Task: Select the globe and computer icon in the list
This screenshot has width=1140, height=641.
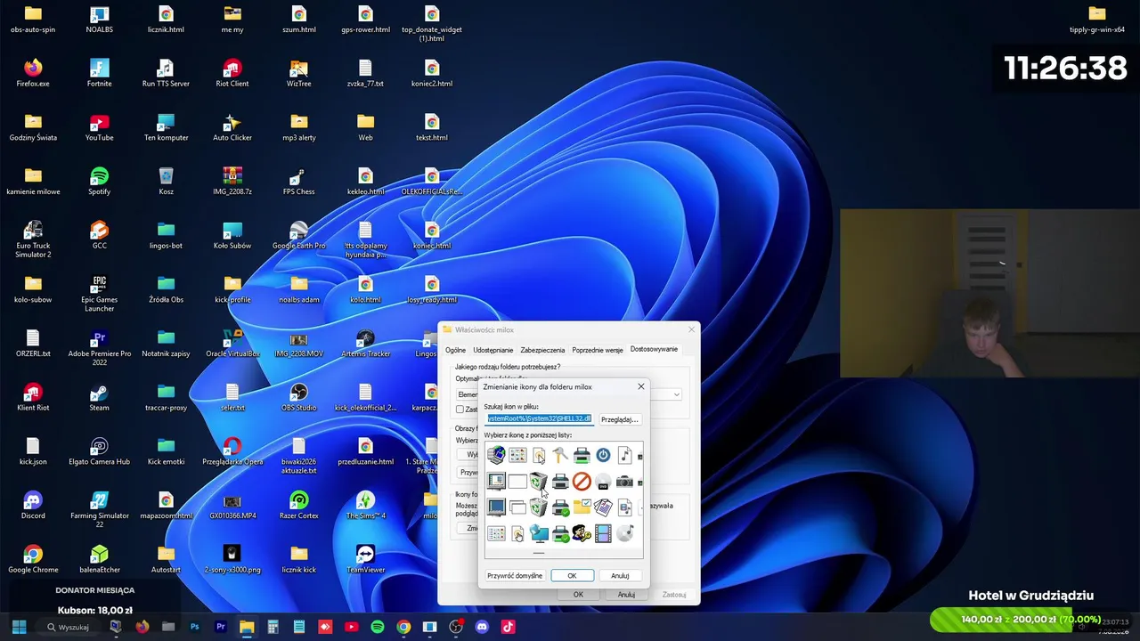Action: [496, 456]
